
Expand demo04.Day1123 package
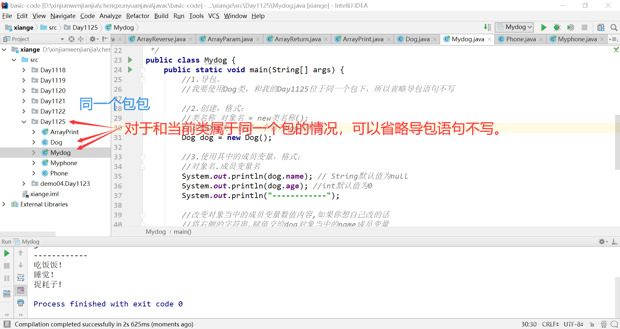[x=24, y=184]
